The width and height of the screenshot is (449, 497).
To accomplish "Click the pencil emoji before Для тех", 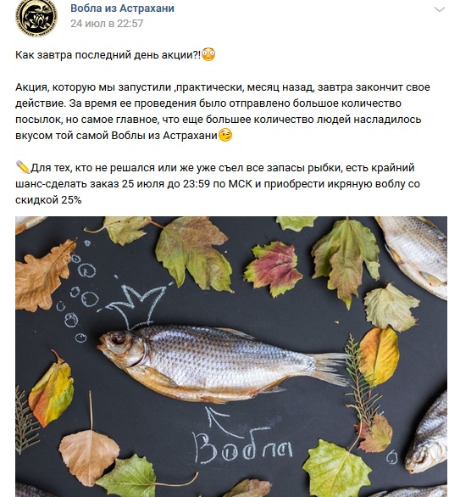I will pyautogui.click(x=23, y=167).
